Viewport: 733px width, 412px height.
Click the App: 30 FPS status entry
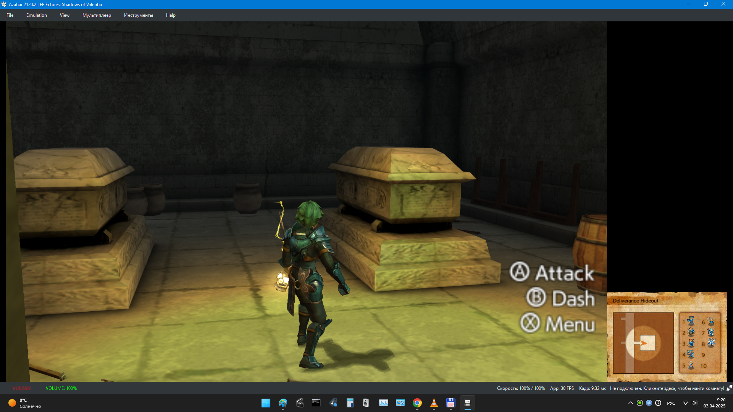(x=562, y=388)
